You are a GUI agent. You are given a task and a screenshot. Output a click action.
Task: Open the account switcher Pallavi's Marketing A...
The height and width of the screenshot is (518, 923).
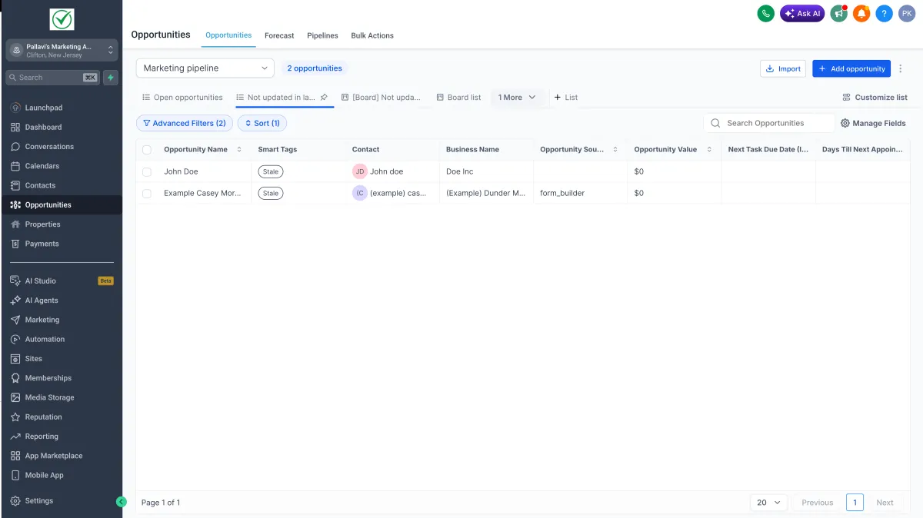point(62,50)
